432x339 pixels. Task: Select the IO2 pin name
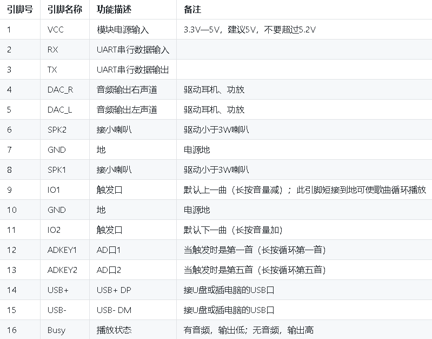tap(54, 230)
